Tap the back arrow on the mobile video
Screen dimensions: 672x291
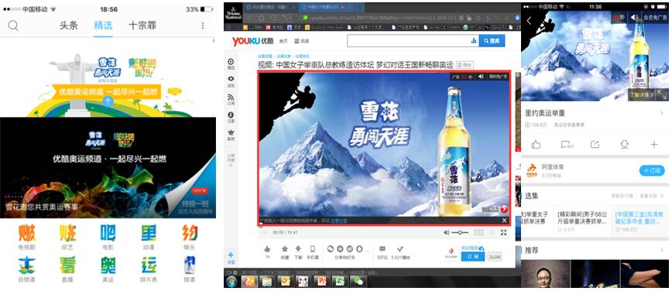[530, 21]
